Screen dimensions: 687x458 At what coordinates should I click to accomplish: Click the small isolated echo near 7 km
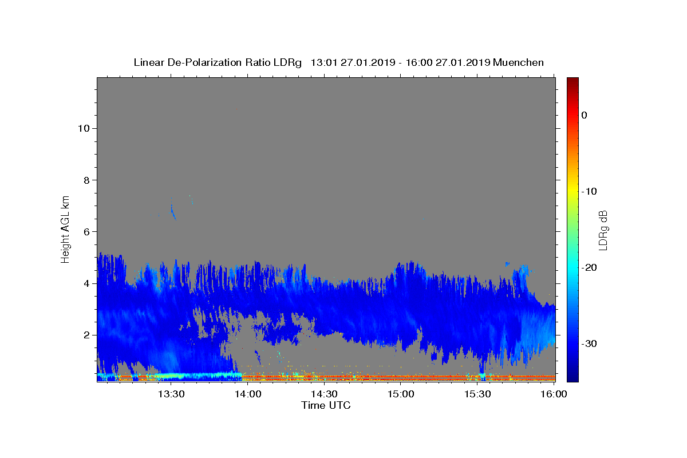click(x=173, y=211)
